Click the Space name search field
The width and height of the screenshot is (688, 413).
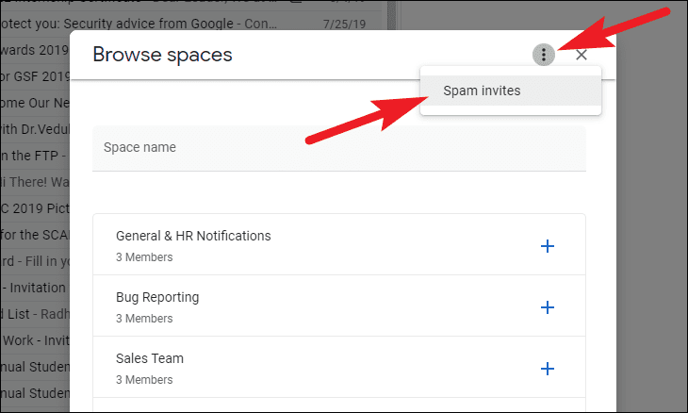[339, 148]
